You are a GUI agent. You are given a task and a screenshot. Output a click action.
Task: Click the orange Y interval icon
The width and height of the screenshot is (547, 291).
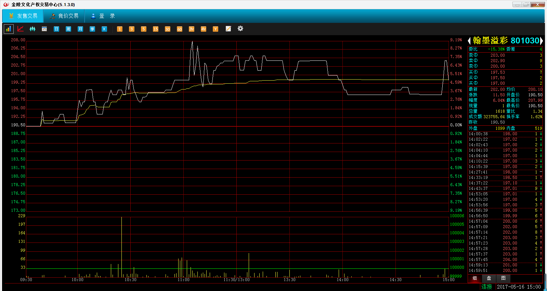point(216,29)
